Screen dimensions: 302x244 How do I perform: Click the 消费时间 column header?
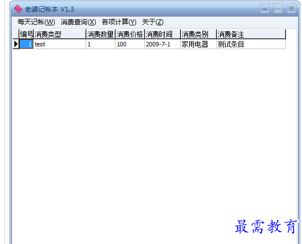click(163, 34)
